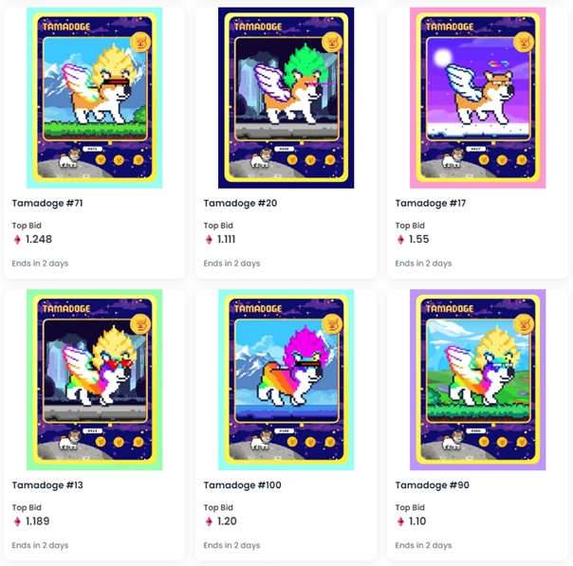Open the Tamadoge #13 card image
Screen dimensions: 573x566
[94, 380]
